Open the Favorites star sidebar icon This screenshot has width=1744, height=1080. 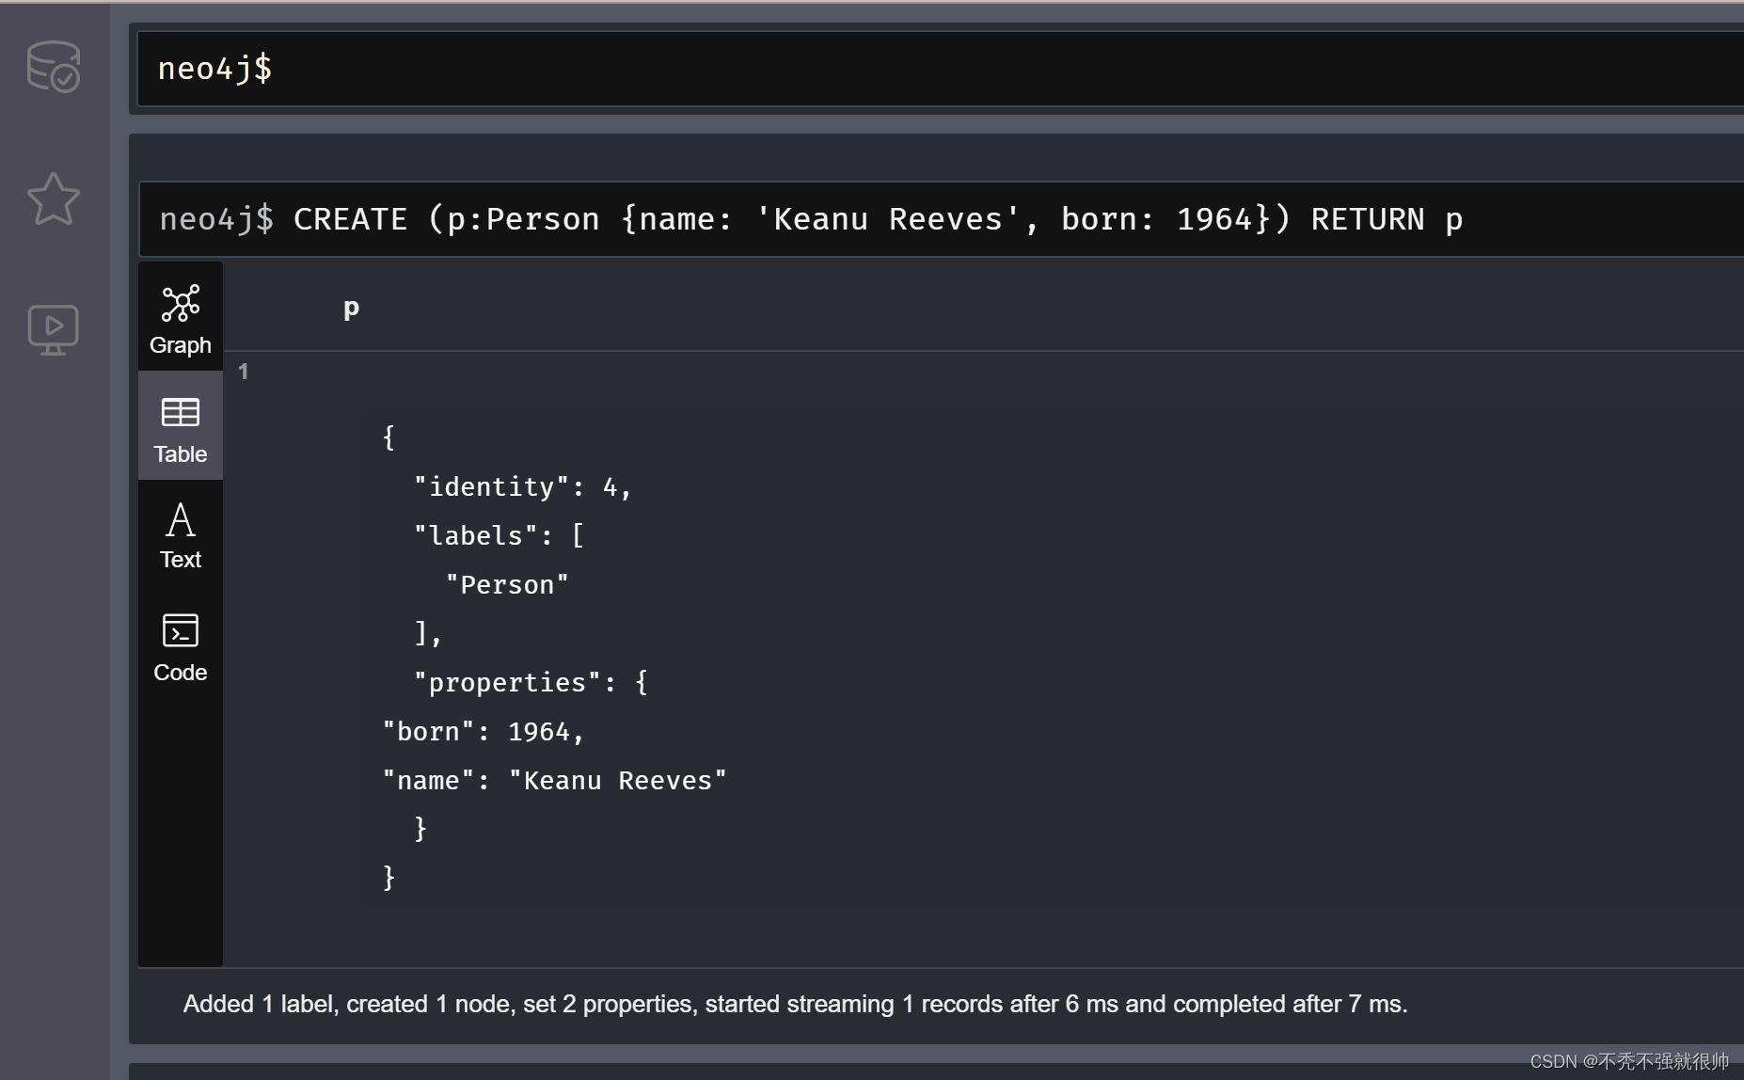click(x=54, y=199)
